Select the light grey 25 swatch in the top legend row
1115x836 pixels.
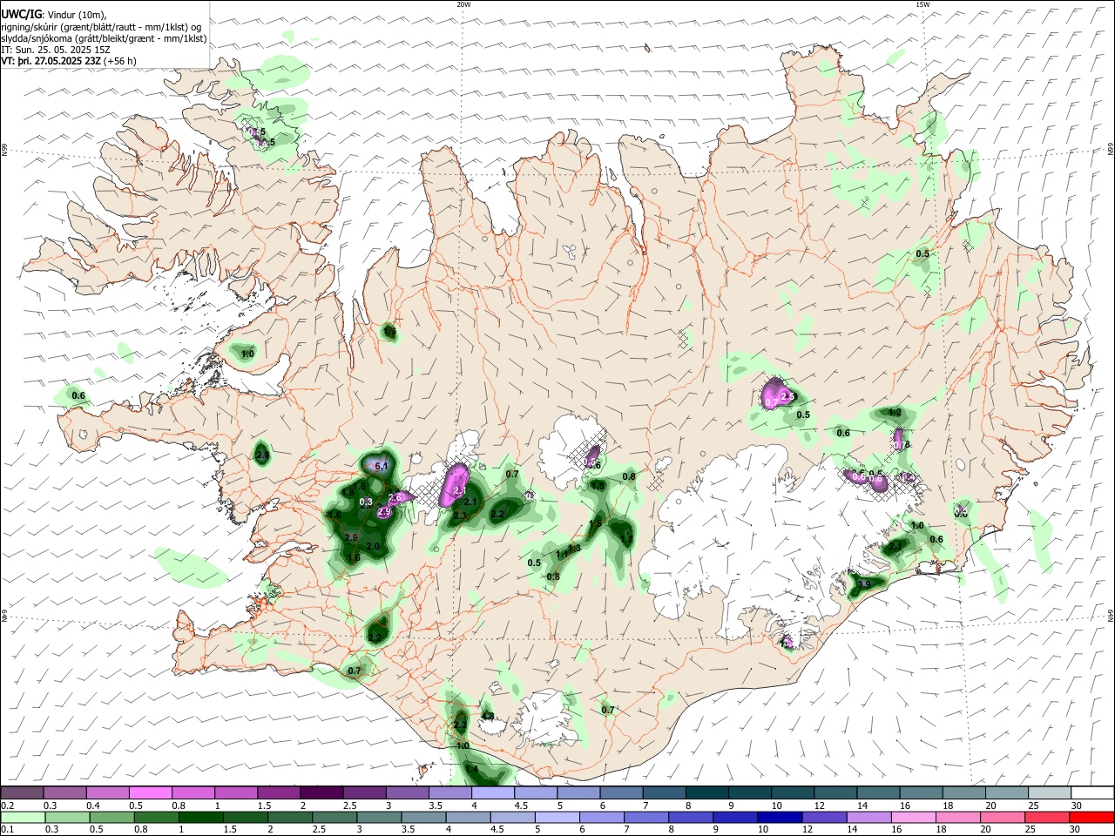click(x=1051, y=792)
